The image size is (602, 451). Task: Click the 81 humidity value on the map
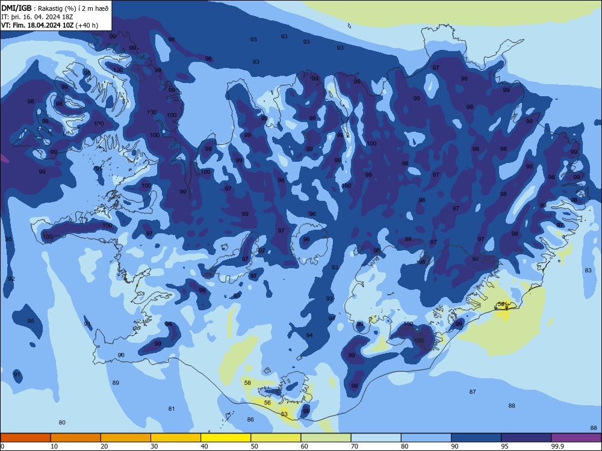(x=172, y=409)
